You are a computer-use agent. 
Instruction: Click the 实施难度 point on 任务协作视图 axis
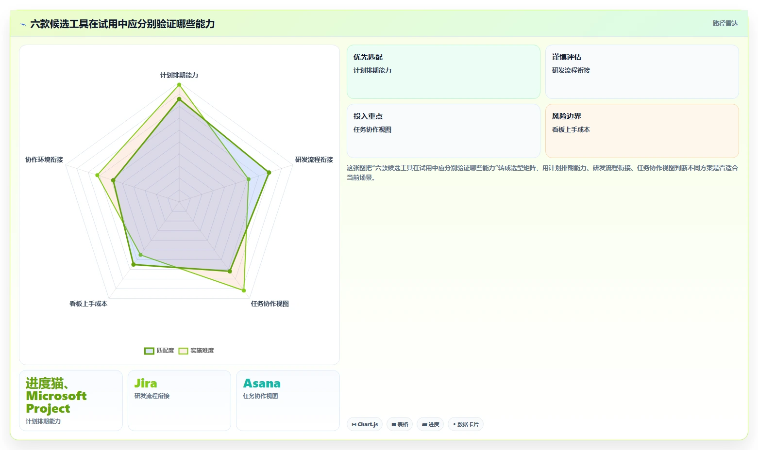(244, 290)
